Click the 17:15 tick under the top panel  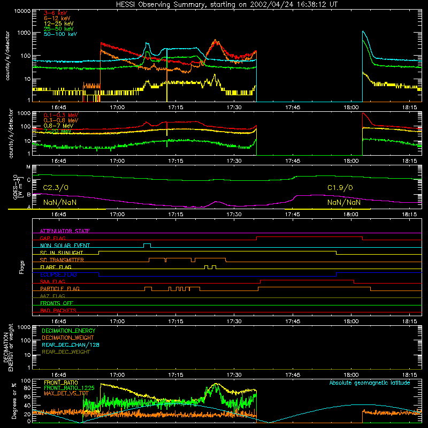point(175,108)
